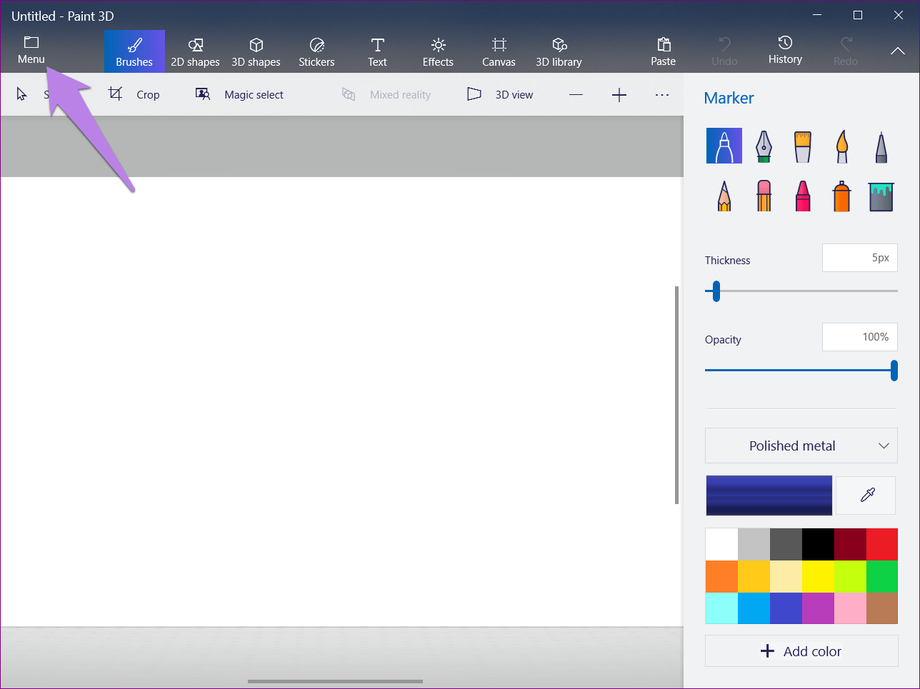Switch to the Stickers tab
This screenshot has height=689, width=920.
click(x=316, y=52)
